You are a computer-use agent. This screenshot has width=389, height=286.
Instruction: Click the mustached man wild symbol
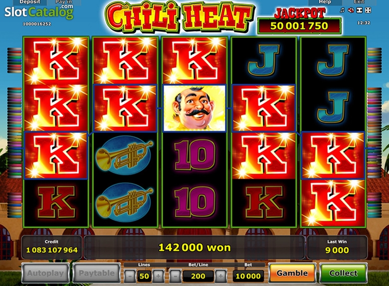pos(194,108)
